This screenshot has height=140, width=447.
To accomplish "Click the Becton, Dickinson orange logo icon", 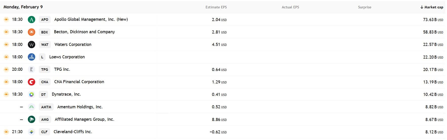I will [31, 32].
